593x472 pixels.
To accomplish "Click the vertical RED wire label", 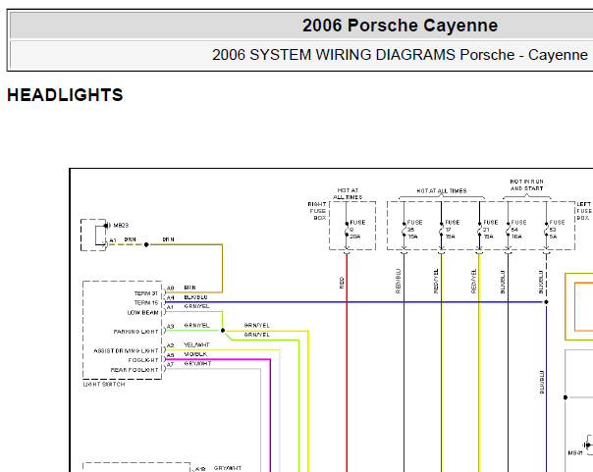I will click(342, 283).
